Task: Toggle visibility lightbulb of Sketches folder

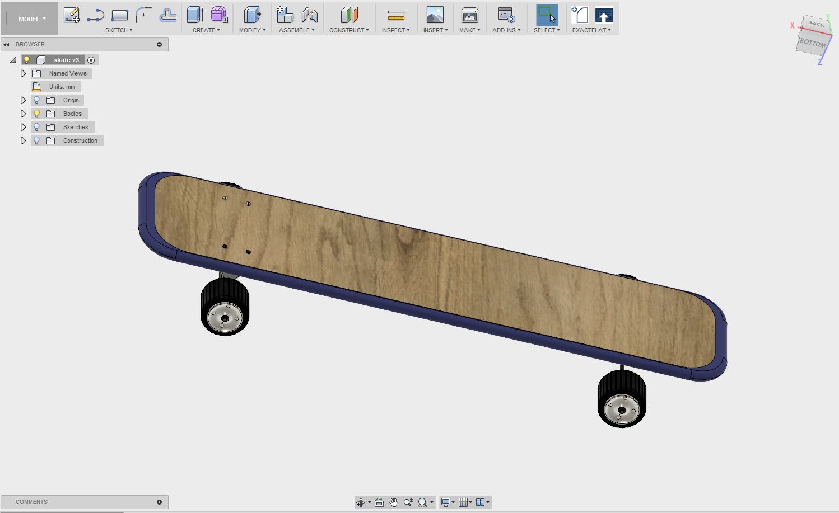Action: [36, 127]
